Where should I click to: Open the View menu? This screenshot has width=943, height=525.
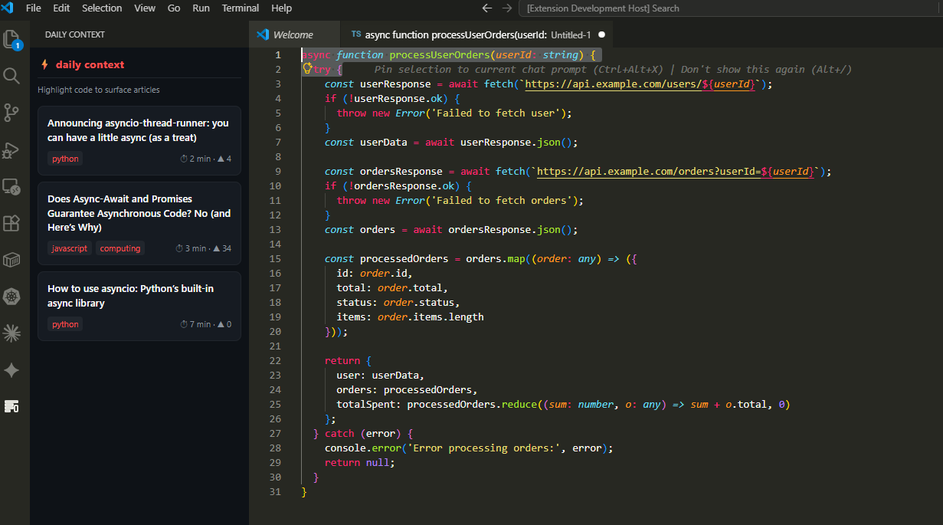click(145, 8)
